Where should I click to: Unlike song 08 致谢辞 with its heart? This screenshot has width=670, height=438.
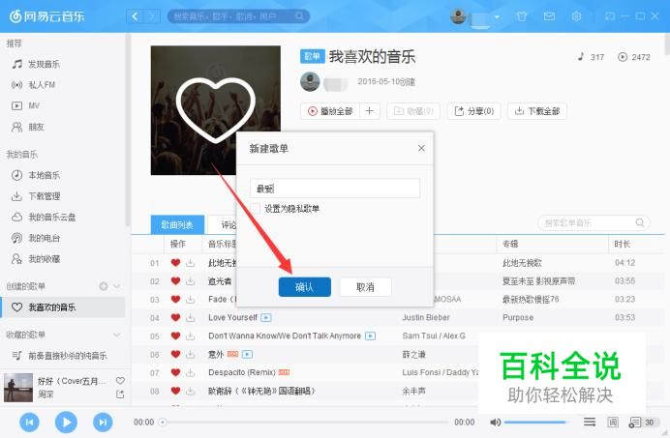point(175,391)
